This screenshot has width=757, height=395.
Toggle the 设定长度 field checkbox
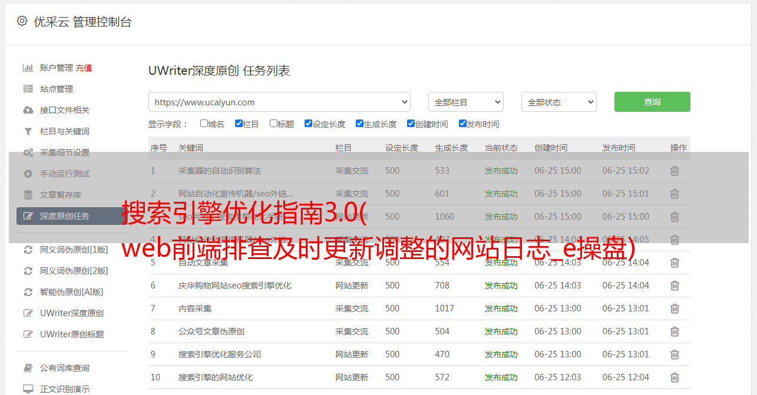[308, 124]
